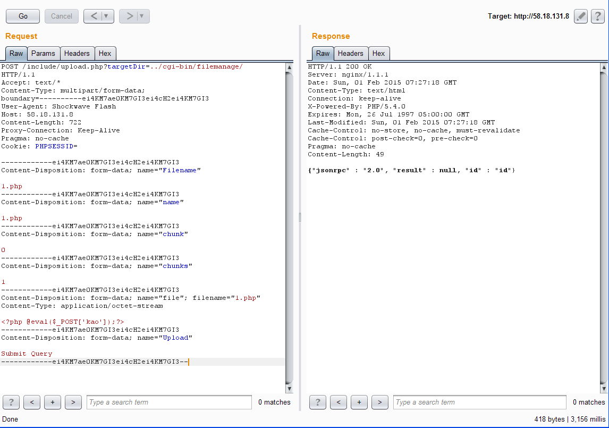
Task: Click response pane scrollbar up arrow
Action: click(604, 67)
